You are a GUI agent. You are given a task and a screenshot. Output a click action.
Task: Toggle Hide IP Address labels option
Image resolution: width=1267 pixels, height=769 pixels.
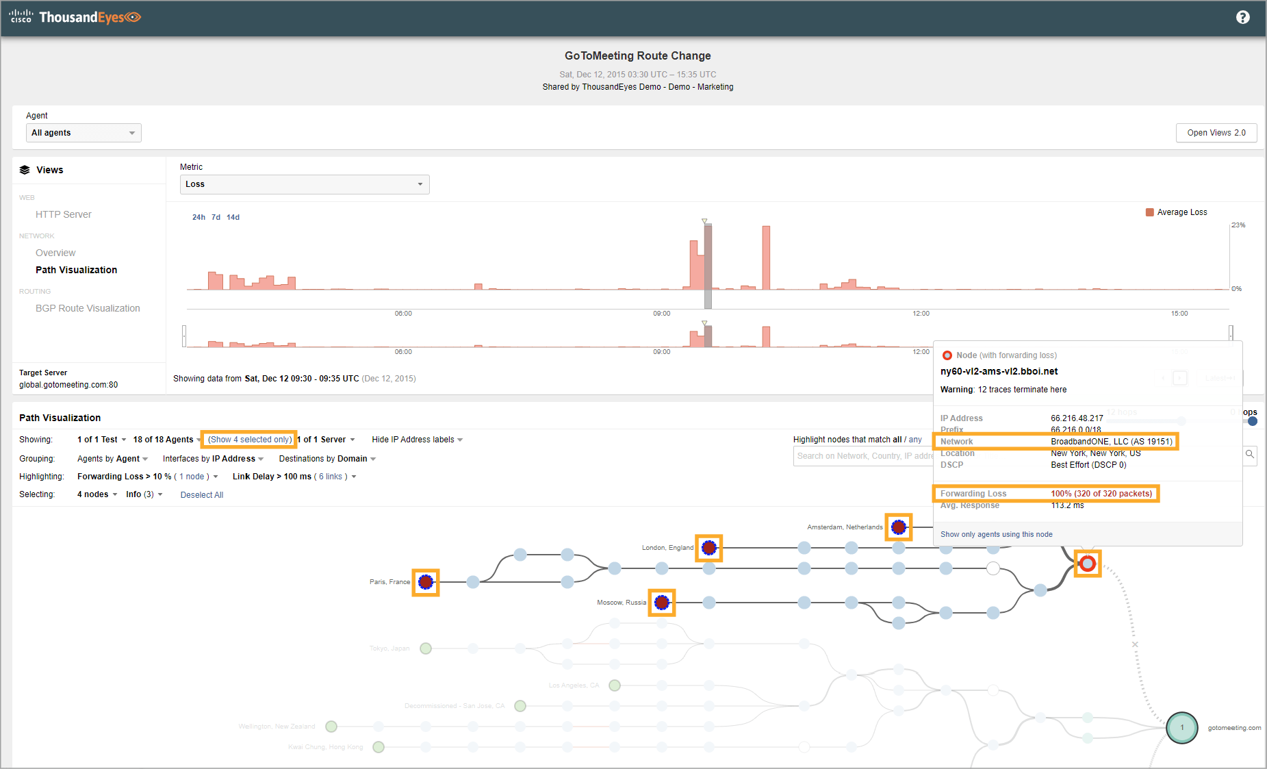[417, 440]
